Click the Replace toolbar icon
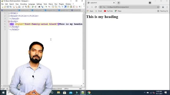 pos(42,7)
